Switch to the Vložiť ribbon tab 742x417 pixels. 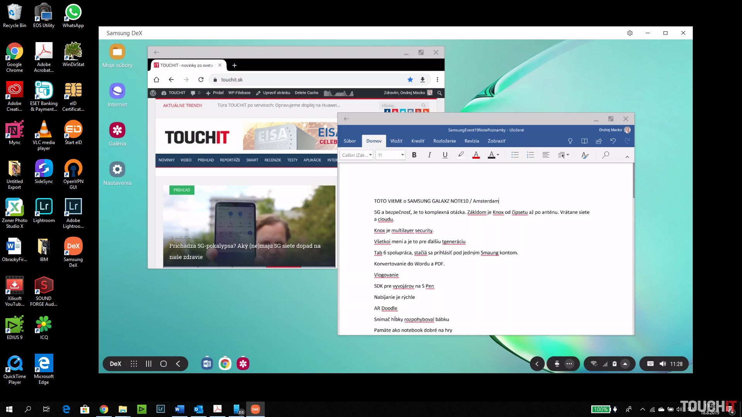(x=396, y=141)
